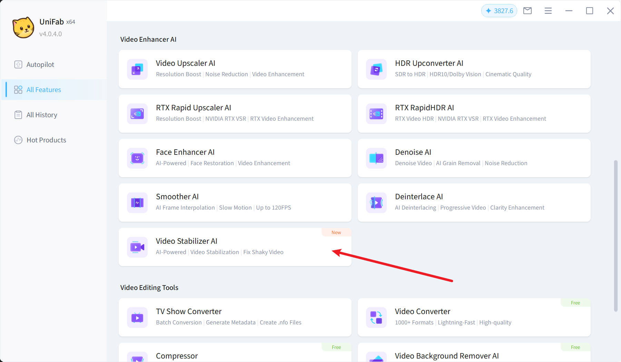
Task: Click the Face Enhancer AI icon
Action: click(x=137, y=158)
